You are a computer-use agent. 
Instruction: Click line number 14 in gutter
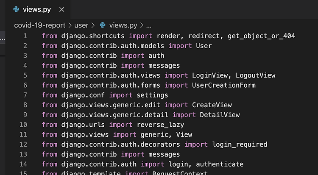tap(23, 164)
